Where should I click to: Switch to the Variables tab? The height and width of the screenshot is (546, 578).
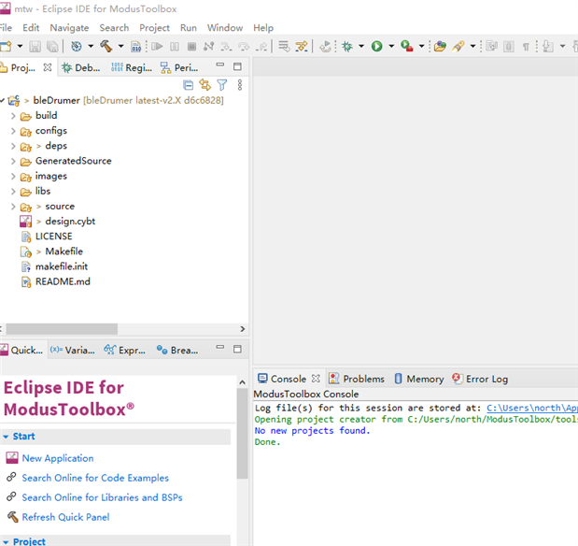[x=73, y=350]
